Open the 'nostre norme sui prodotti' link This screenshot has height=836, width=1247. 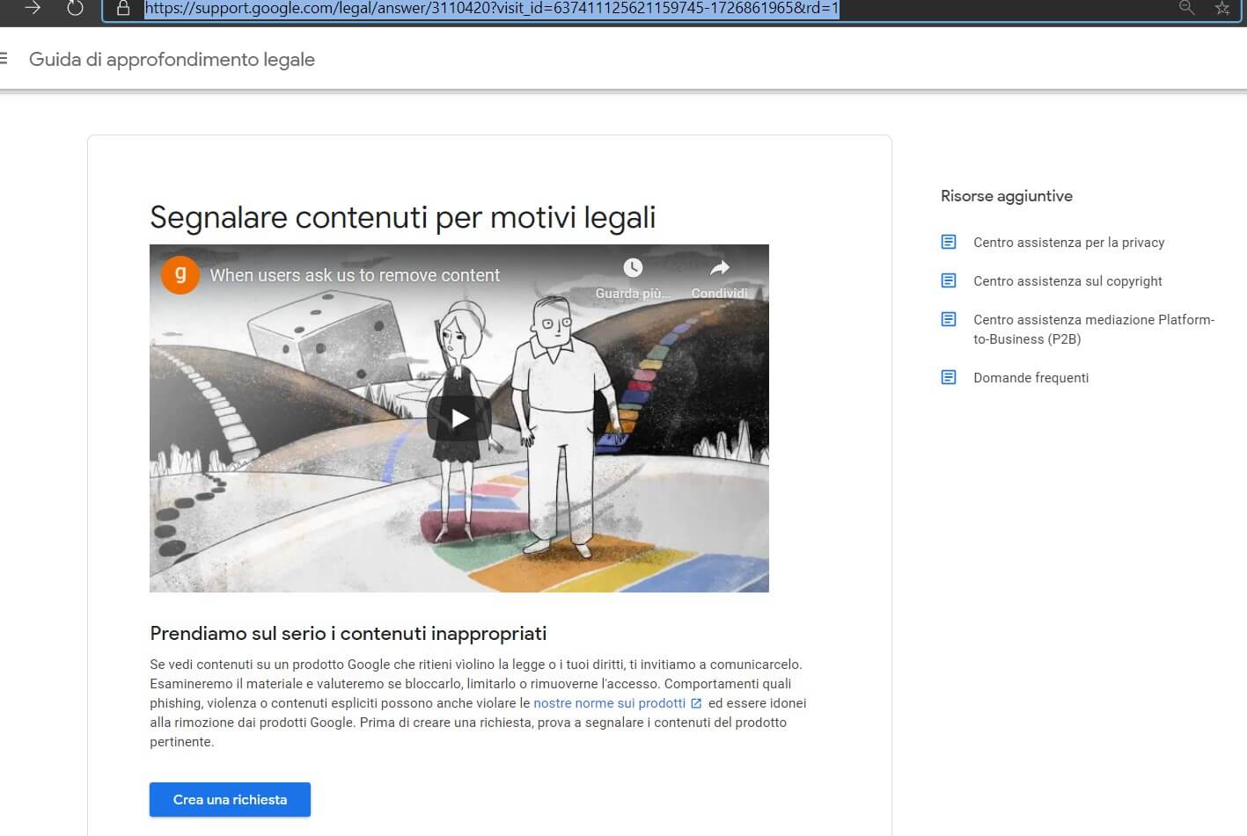point(609,703)
